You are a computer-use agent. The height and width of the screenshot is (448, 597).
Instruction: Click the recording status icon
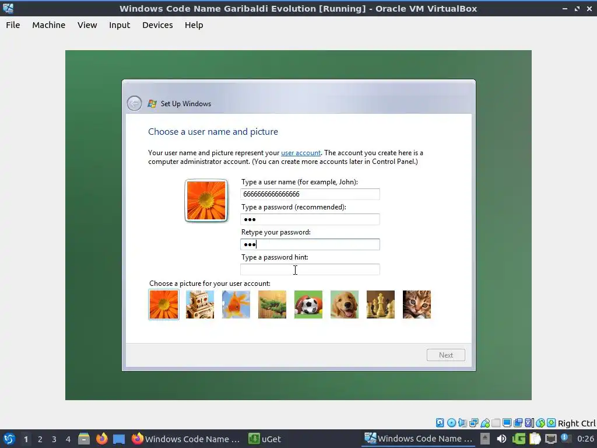518,422
